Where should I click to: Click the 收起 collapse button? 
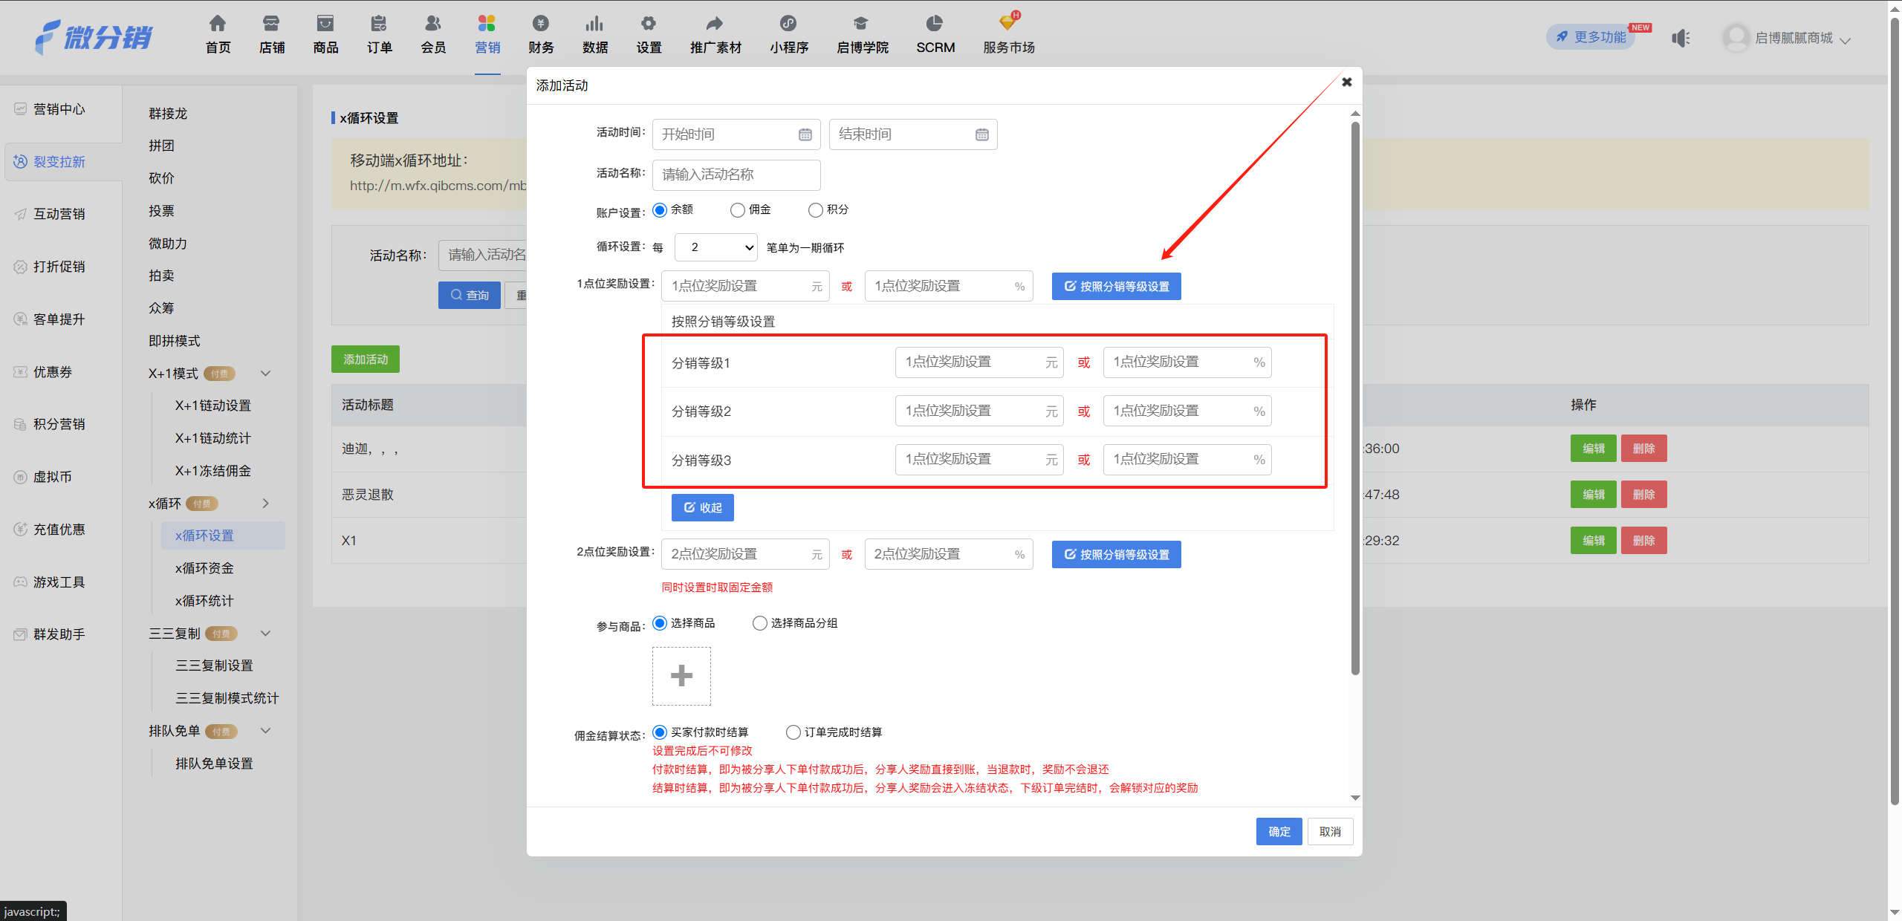coord(702,508)
